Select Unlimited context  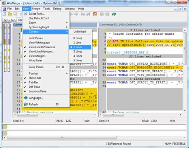(x=80, y=31)
